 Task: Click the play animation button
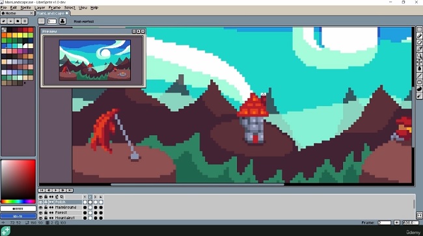[55, 190]
